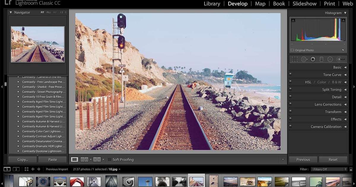356x187 pixels.
Task: Expand Contrastly Duotone preset folder
Action: (18, 151)
